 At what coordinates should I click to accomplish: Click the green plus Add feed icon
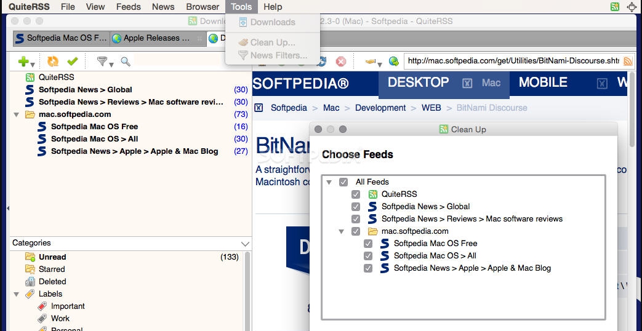coord(23,62)
